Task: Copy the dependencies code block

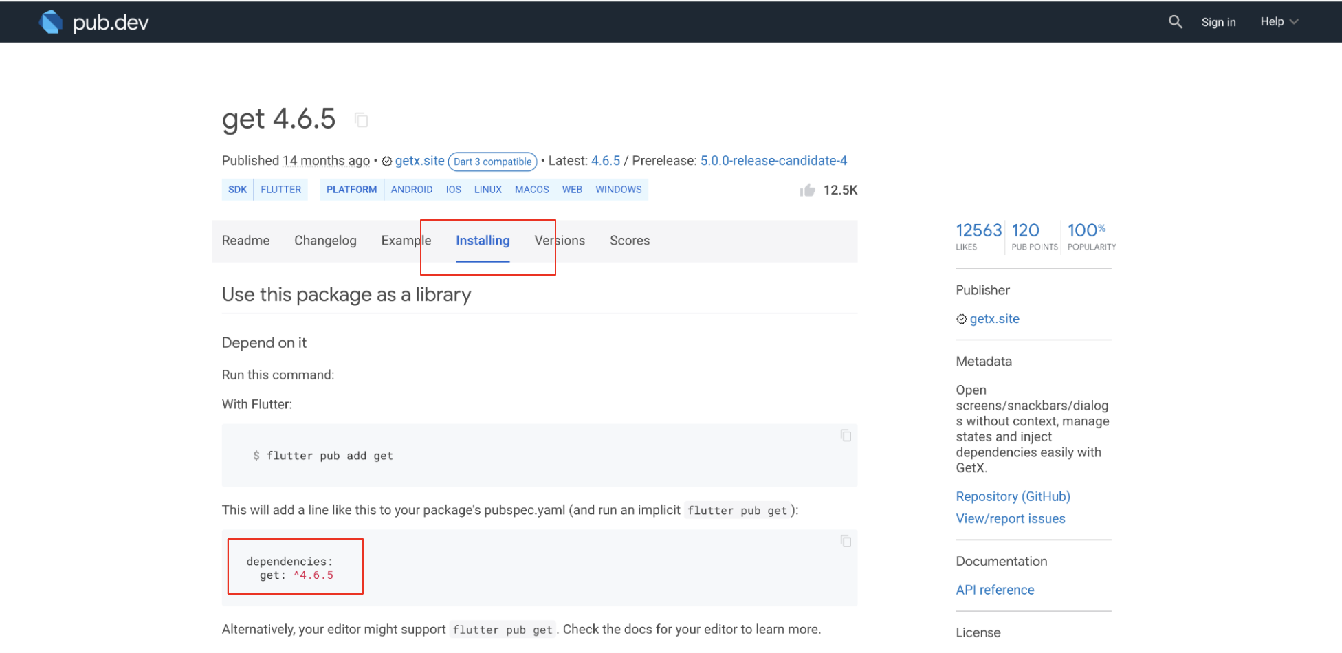Action: point(846,541)
